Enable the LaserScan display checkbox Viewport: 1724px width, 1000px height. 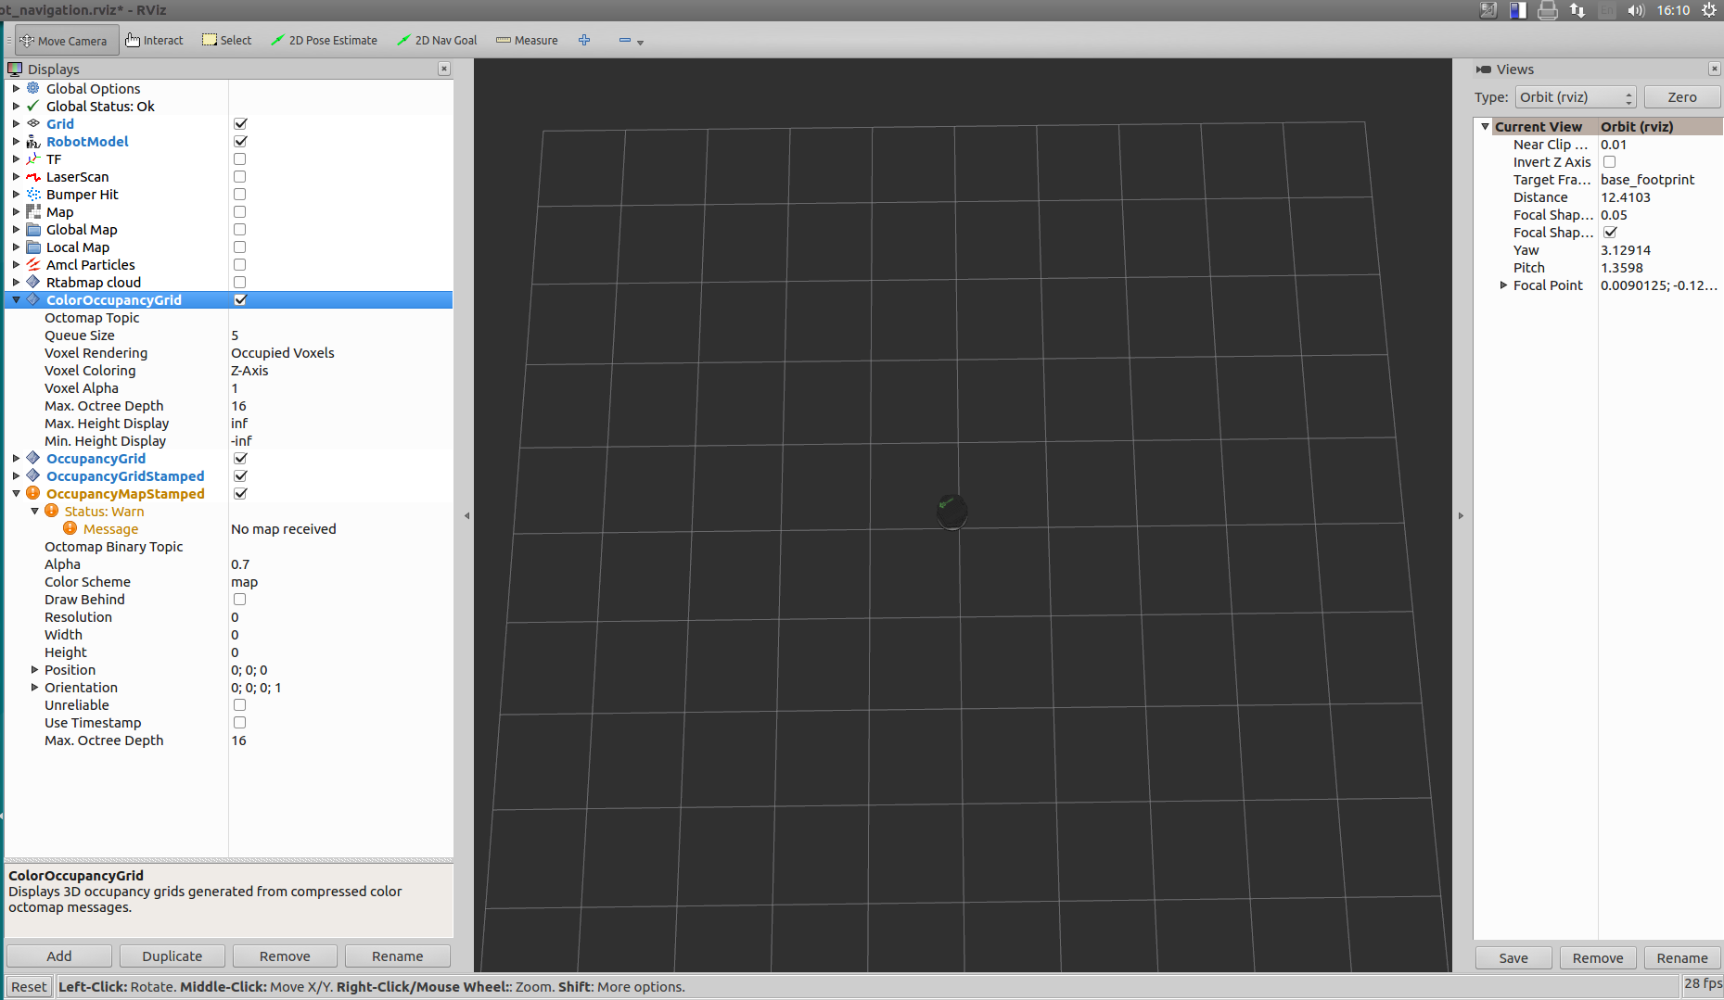pos(240,176)
